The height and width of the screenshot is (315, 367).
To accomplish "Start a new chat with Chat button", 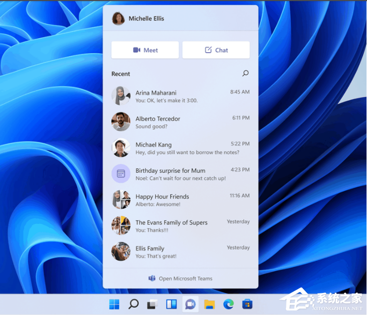I will [216, 50].
